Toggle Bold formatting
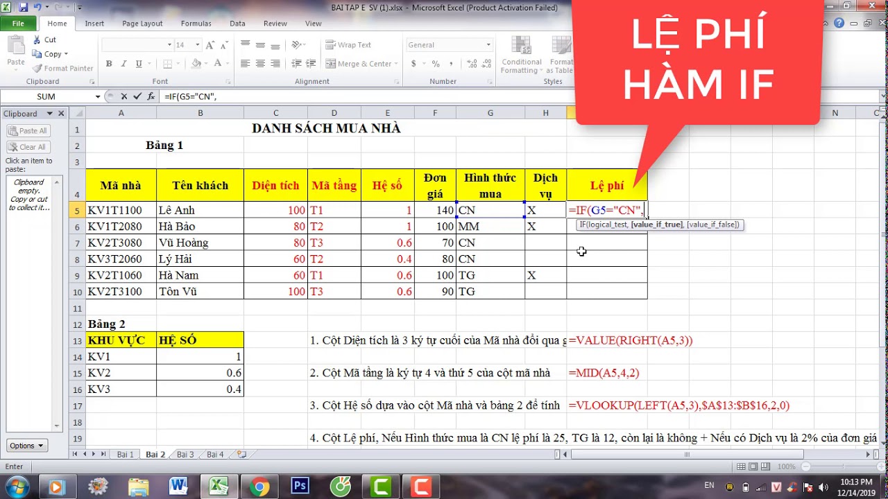 click(x=109, y=64)
